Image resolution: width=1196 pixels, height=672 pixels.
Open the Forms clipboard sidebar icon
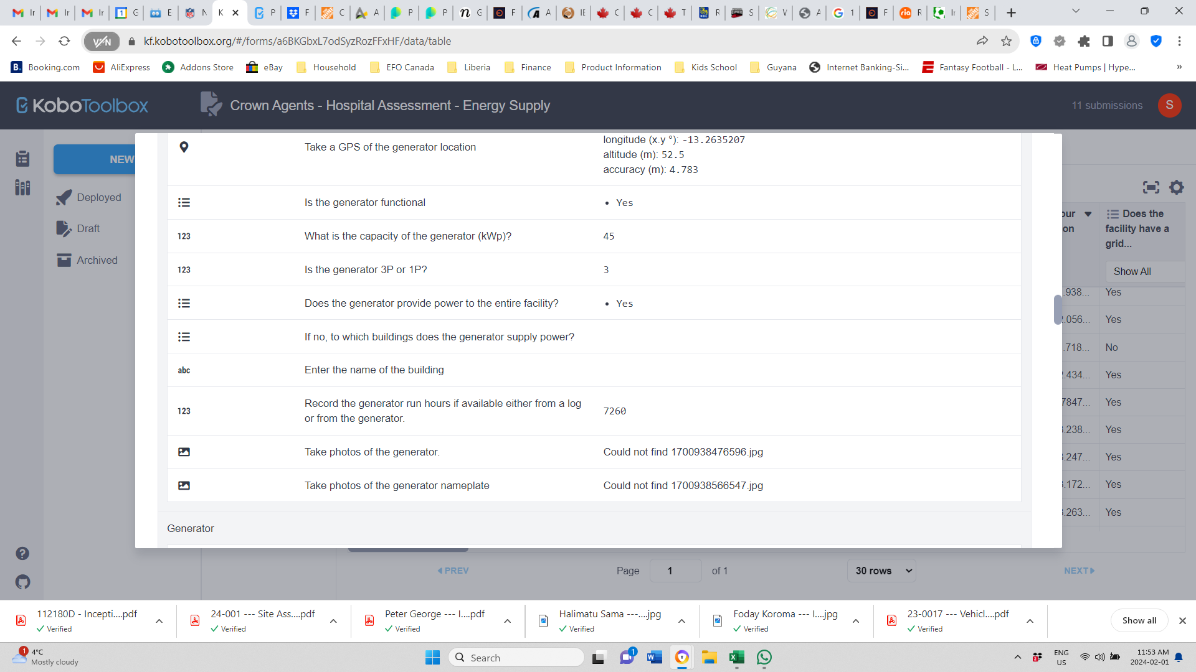point(23,159)
